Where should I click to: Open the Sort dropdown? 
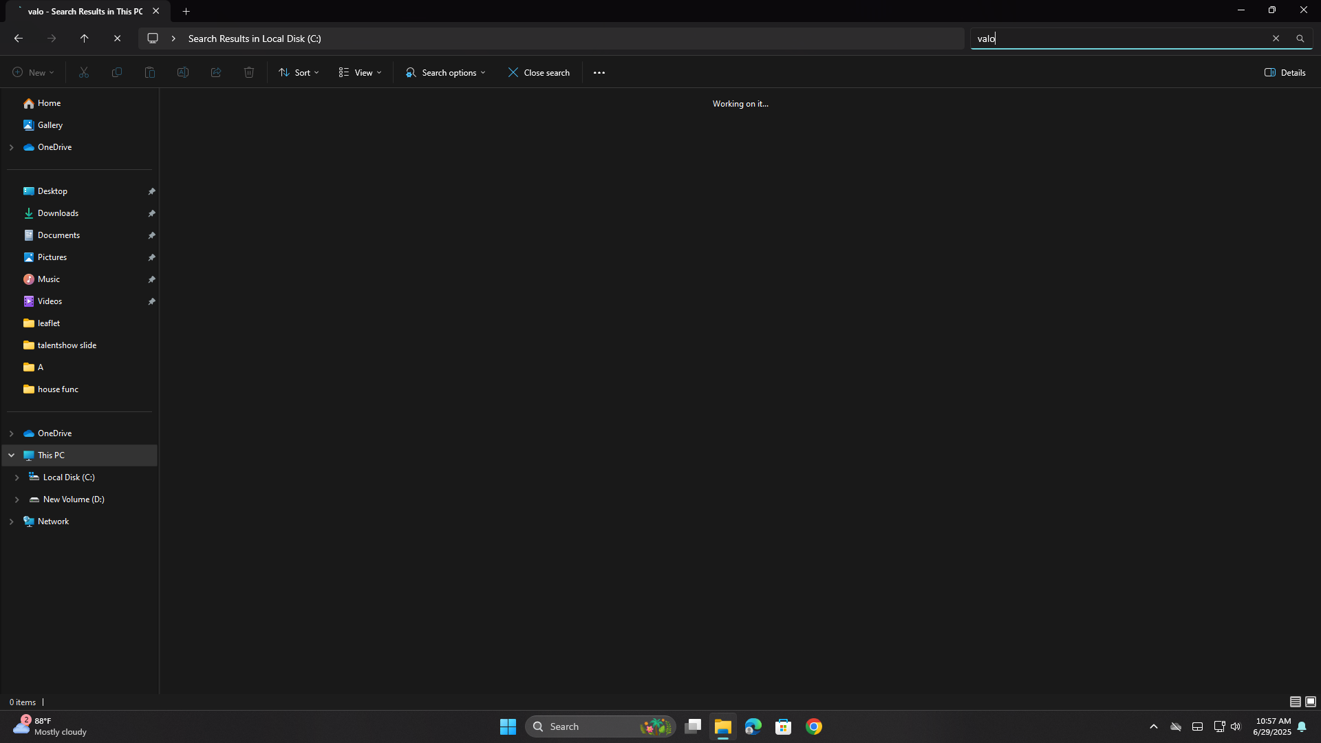click(x=299, y=72)
